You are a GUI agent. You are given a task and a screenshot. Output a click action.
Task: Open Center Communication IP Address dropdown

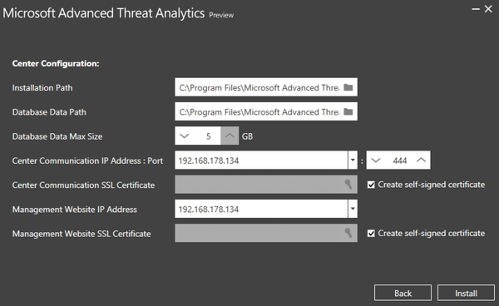353,160
